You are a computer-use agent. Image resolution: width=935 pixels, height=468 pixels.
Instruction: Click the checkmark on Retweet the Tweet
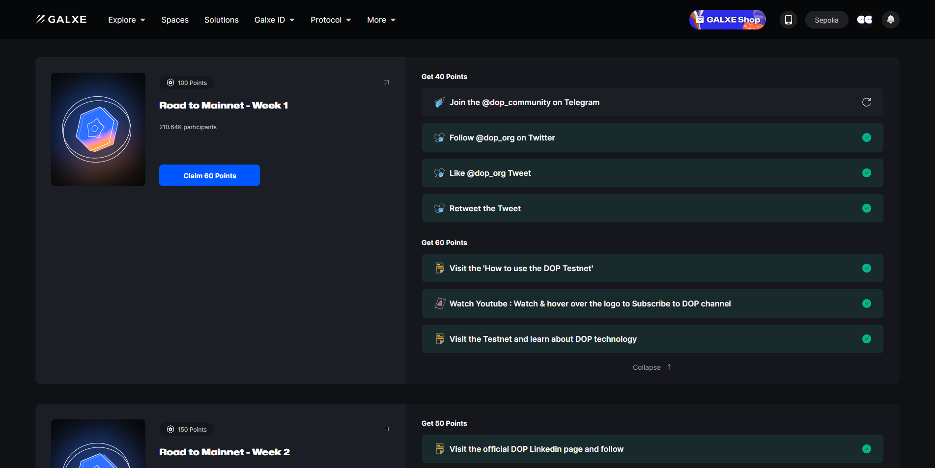[x=866, y=208]
